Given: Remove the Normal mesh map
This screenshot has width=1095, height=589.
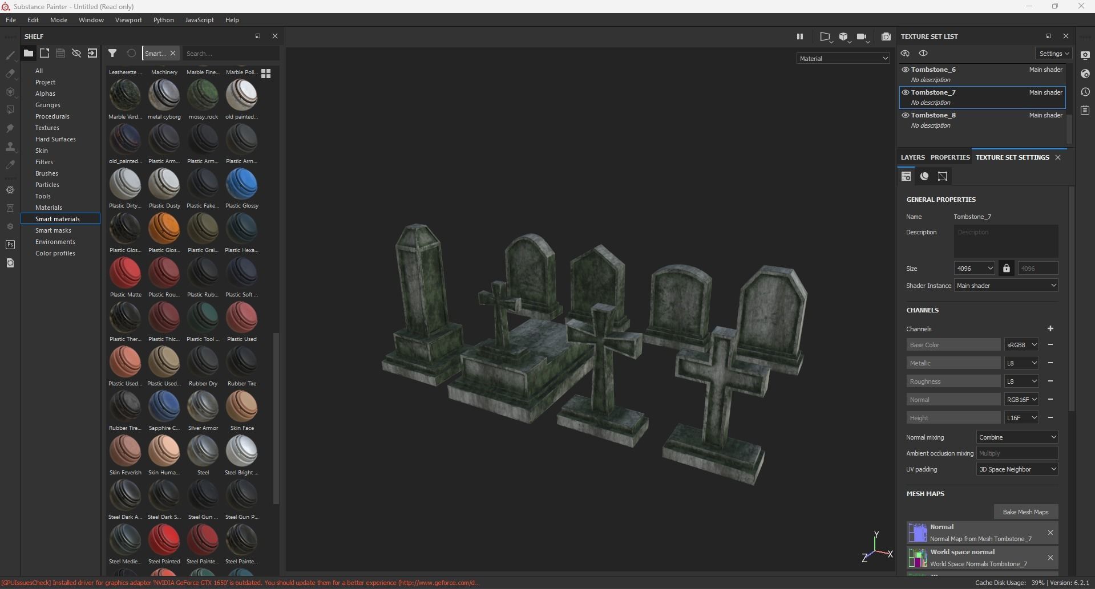Looking at the screenshot, I should [x=1050, y=533].
